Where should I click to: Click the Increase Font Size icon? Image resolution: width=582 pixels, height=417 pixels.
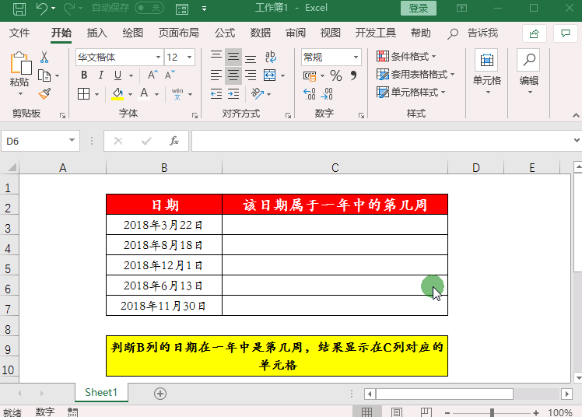pyautogui.click(x=153, y=75)
